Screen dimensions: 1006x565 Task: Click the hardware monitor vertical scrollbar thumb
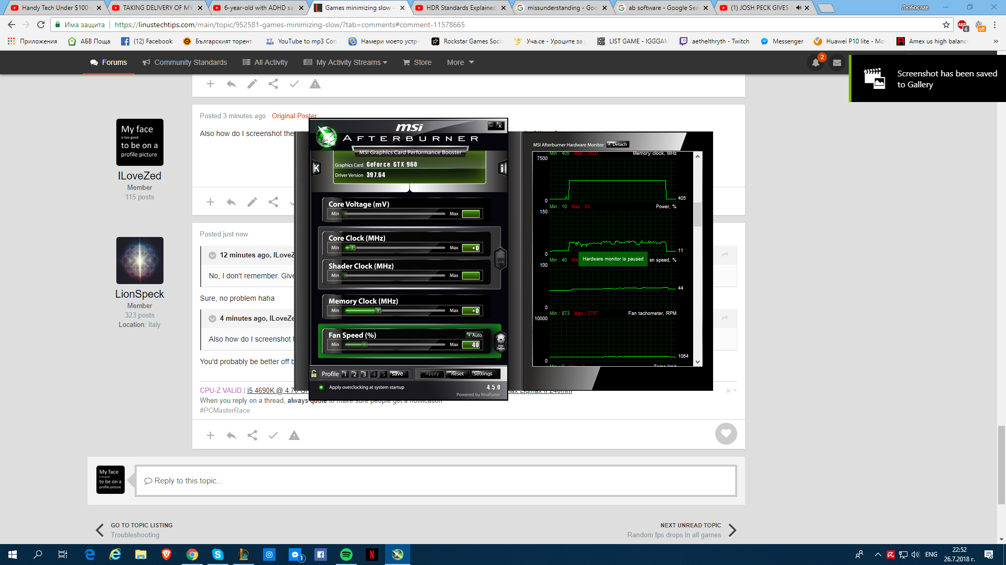pos(697,214)
